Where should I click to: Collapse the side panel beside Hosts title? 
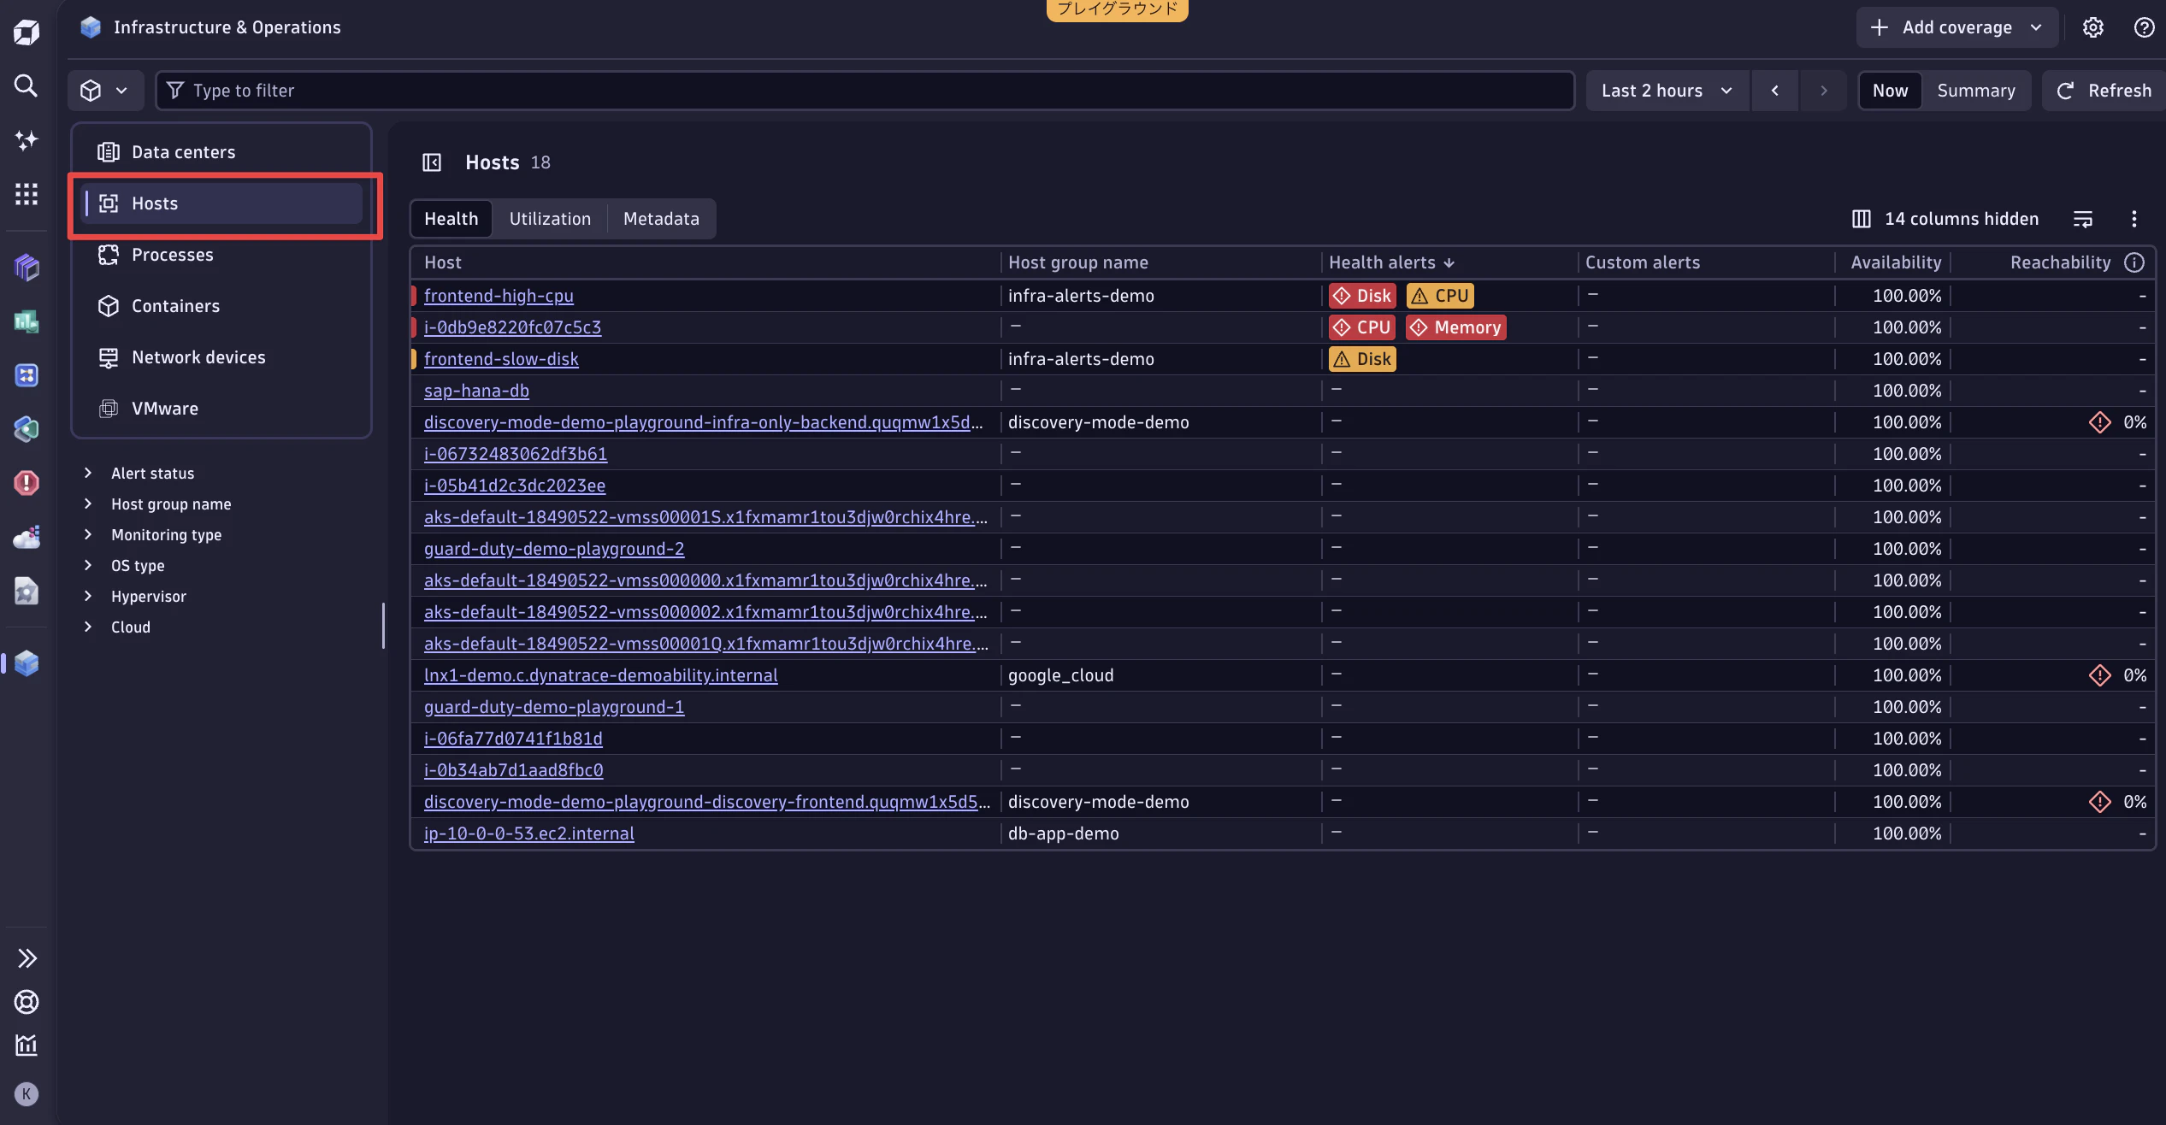coord(432,162)
